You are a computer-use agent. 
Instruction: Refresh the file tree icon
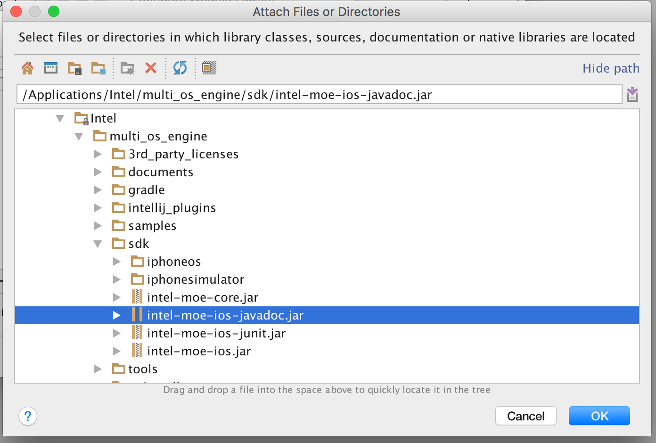click(x=180, y=68)
